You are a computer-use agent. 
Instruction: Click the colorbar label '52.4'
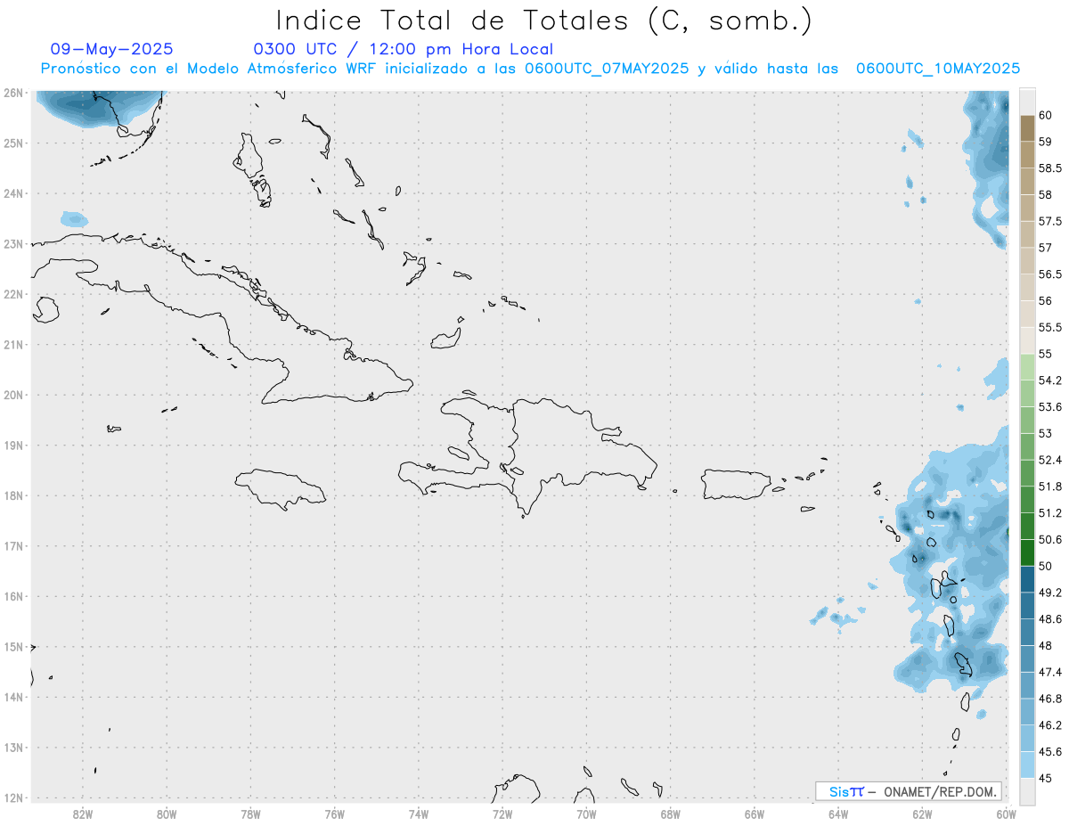pos(1049,460)
